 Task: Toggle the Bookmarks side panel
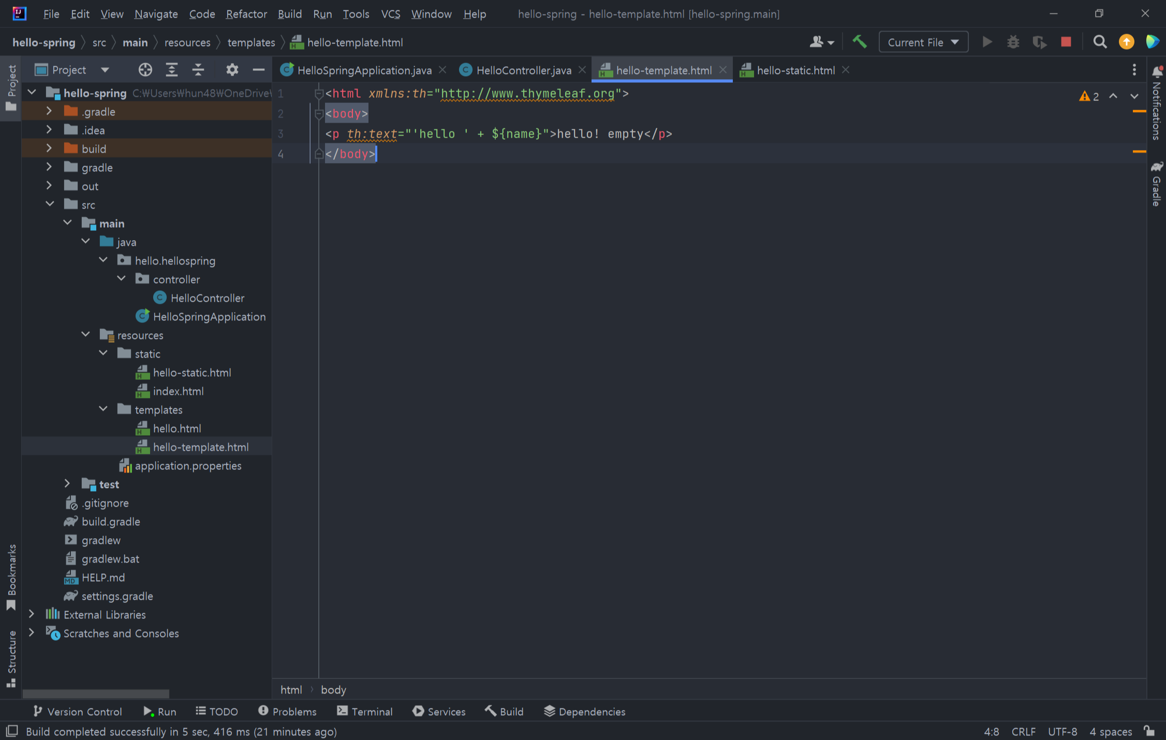(x=11, y=575)
